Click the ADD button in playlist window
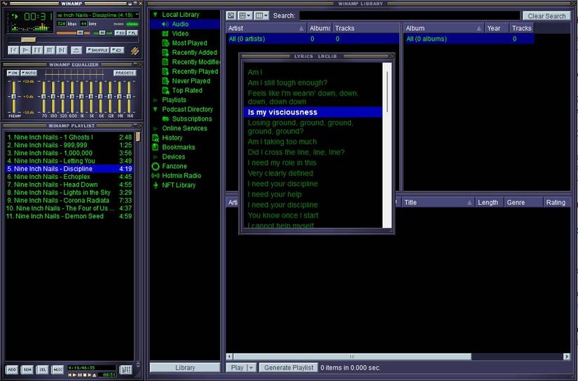Screen dimensions: 578x381 (12, 370)
